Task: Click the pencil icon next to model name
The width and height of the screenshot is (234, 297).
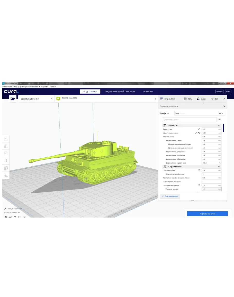Action: (x=5, y=209)
